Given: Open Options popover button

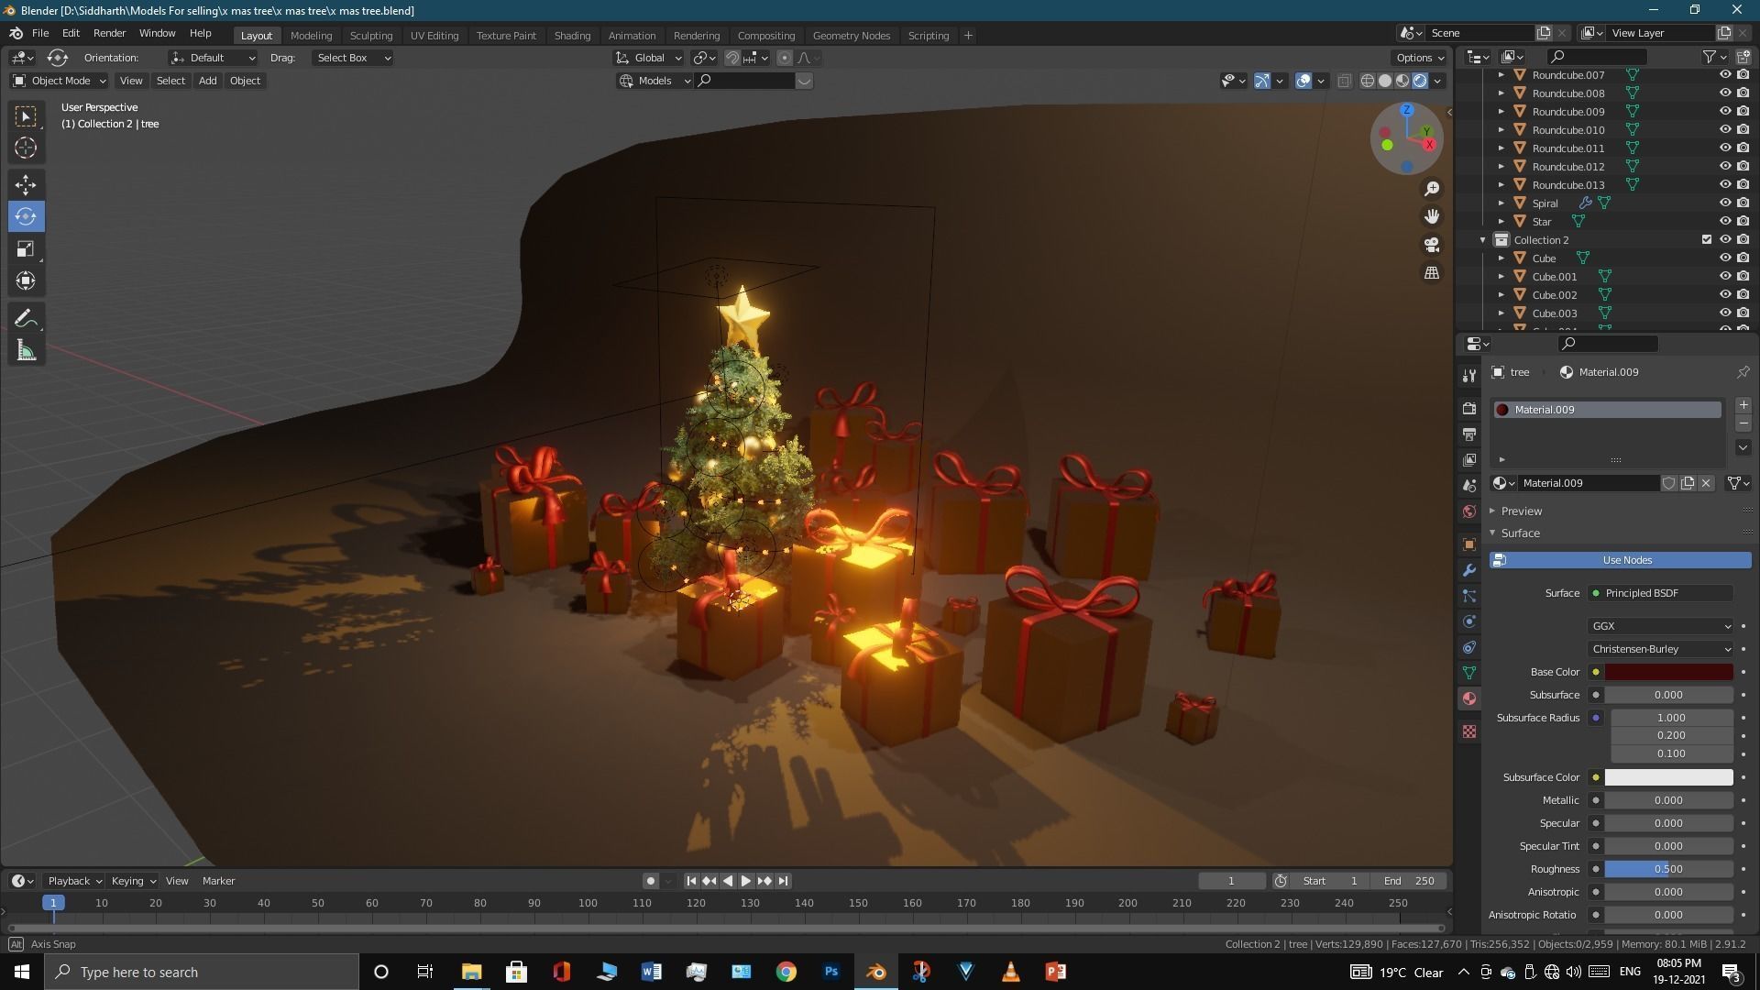Looking at the screenshot, I should [x=1420, y=58].
